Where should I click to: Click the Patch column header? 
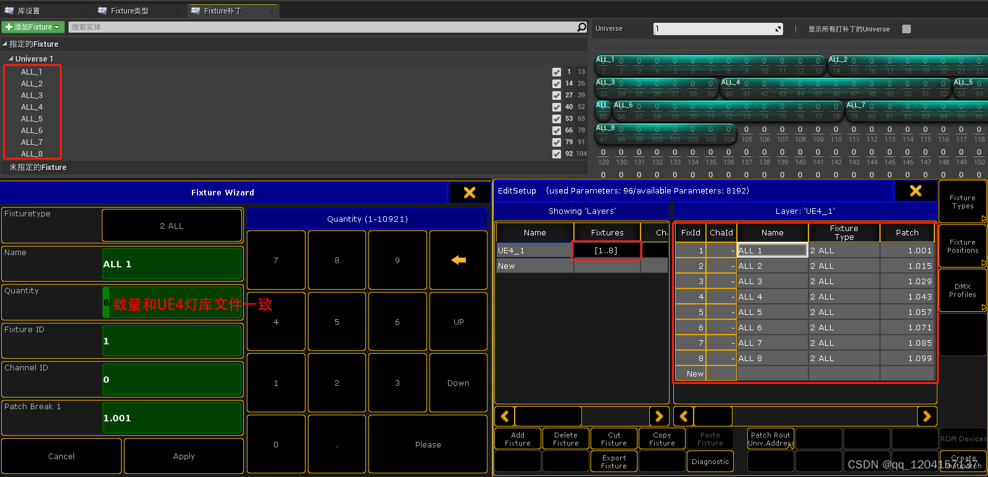(907, 232)
